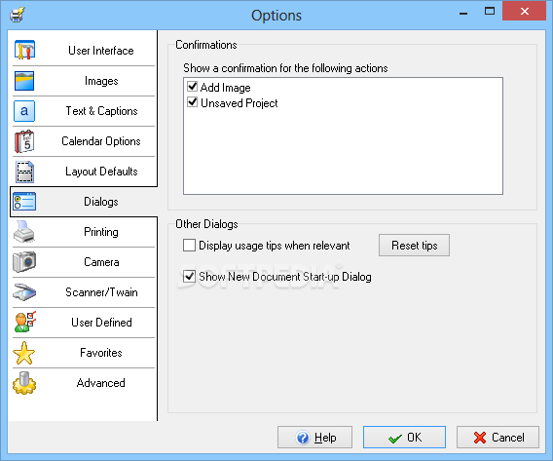
Task: Open the Favorites label
Action: 101,353
